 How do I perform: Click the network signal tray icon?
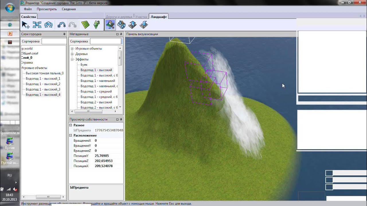9,189
